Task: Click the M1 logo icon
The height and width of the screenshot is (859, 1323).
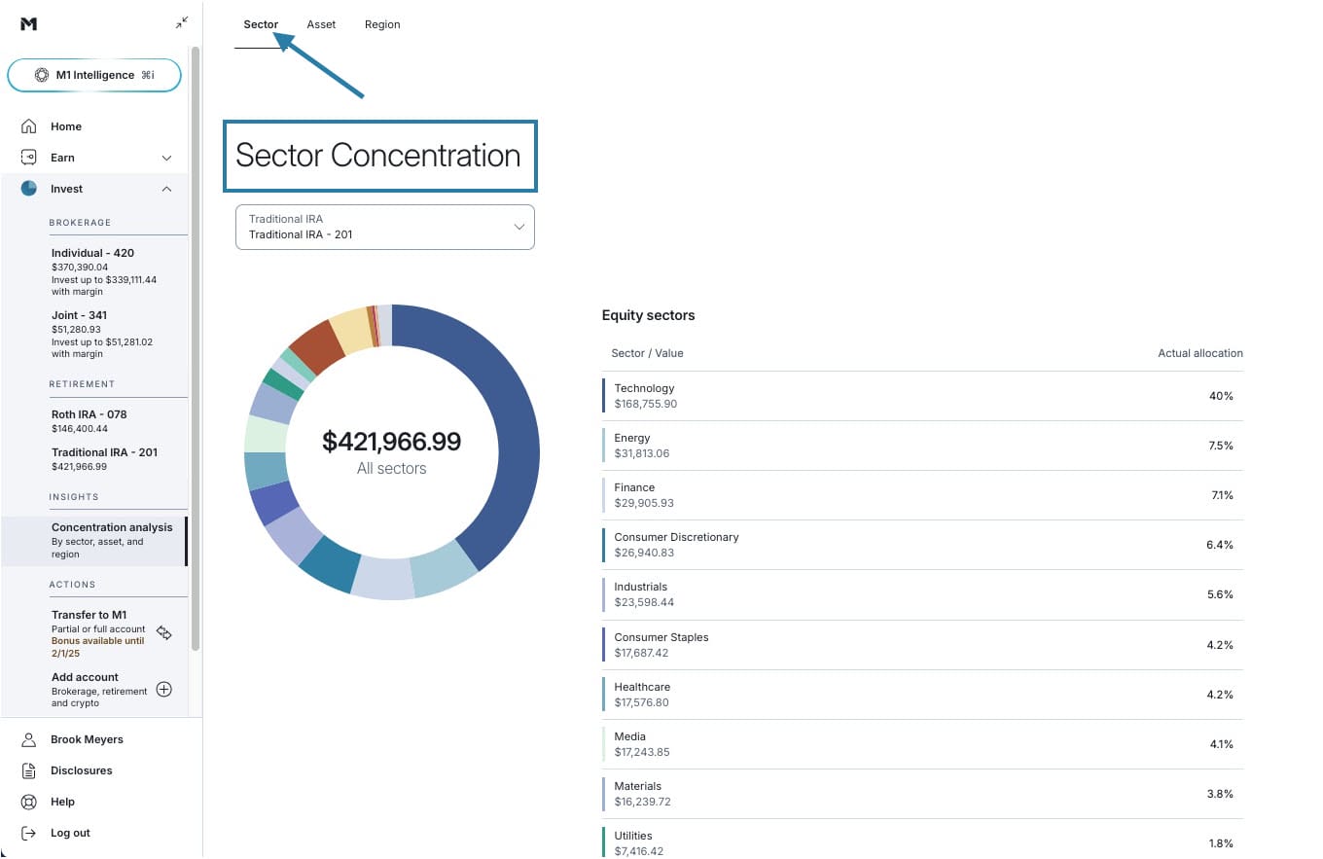Action: [28, 23]
